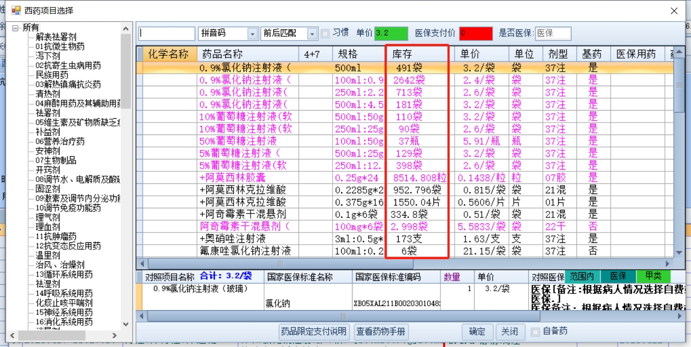Image resolution: width=691 pixels, height=347 pixels.
Task: Close the 西药项目选择 window
Action: 674,10
